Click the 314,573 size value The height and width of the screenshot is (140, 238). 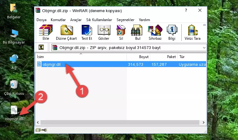[x=136, y=65]
